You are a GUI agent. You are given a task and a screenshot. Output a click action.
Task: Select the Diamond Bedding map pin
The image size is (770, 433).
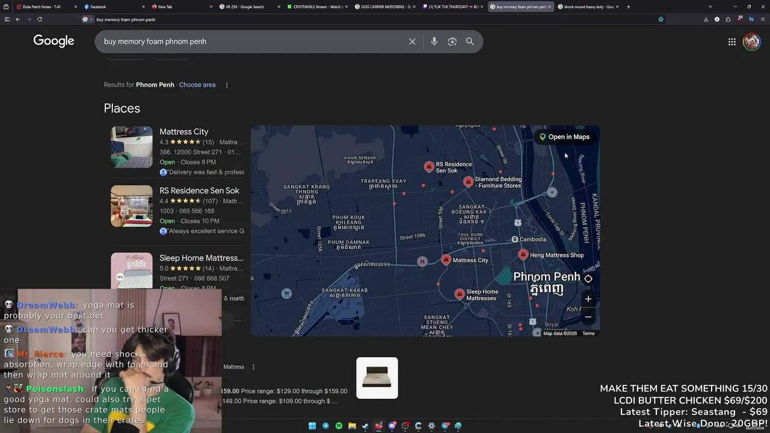coord(468,182)
